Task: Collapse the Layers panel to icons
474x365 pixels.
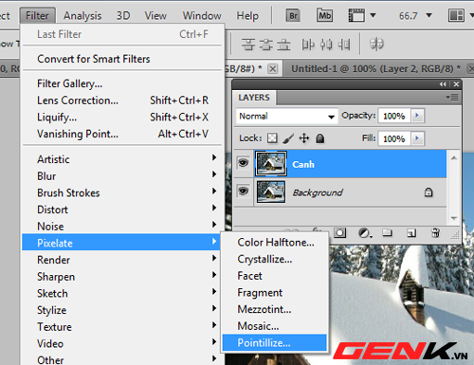Action: pos(443,84)
